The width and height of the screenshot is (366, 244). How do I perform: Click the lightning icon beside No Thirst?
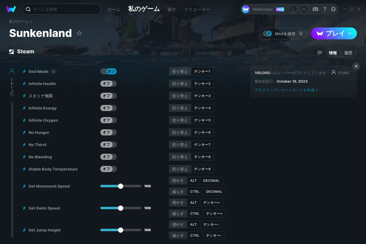pos(24,145)
